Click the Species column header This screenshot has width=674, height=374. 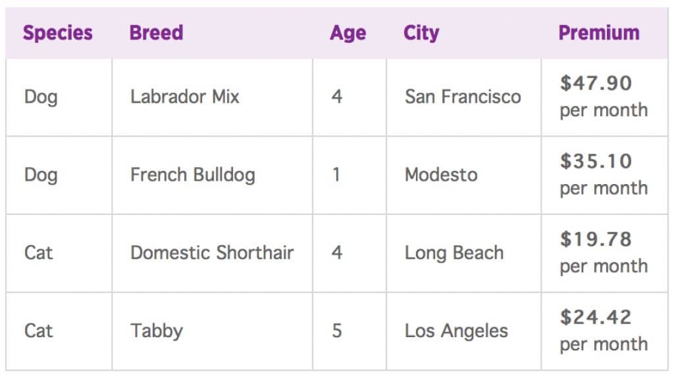(58, 33)
